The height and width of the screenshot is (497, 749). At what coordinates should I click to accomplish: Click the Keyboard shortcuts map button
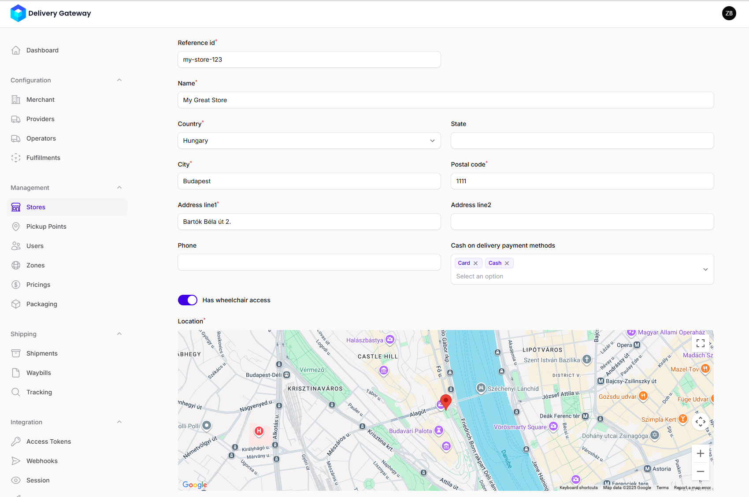tap(578, 488)
